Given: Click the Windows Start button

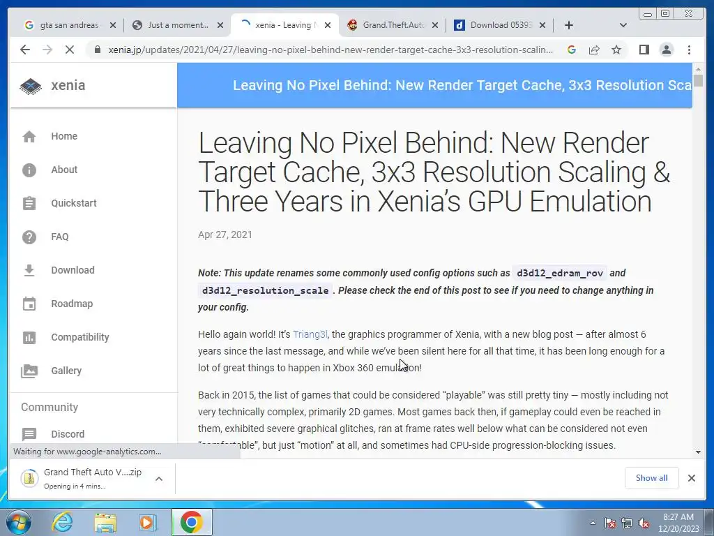Looking at the screenshot, I should 18,522.
